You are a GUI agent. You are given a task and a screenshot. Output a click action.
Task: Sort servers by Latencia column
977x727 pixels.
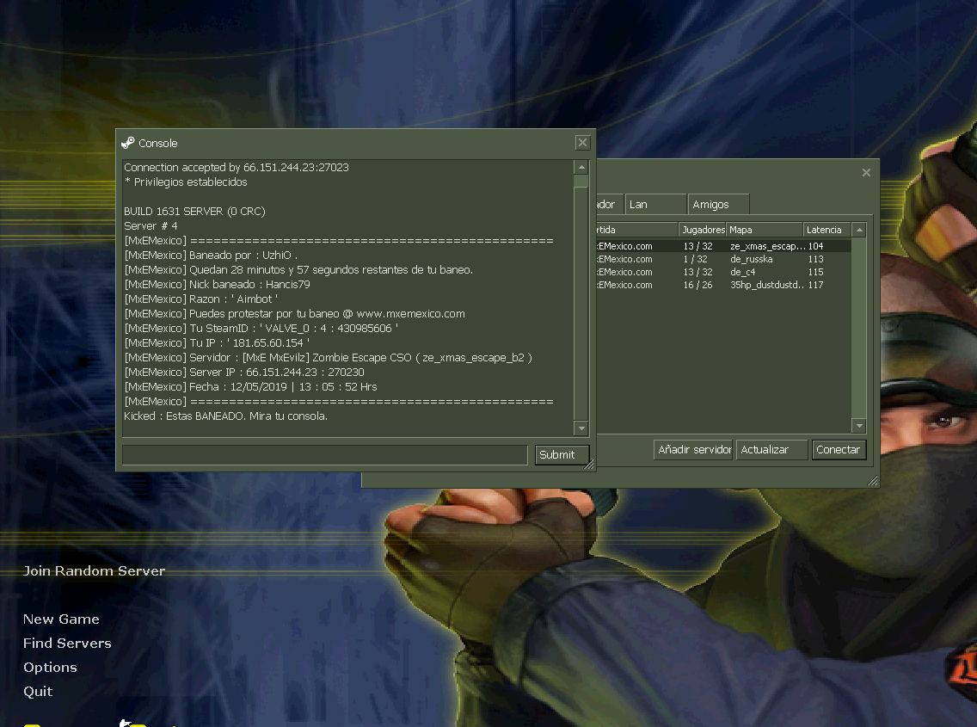(x=826, y=230)
